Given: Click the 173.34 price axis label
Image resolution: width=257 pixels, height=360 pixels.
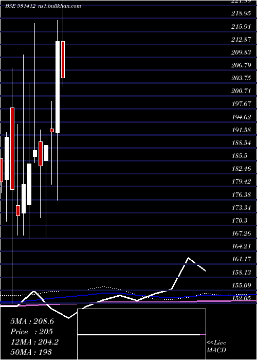Looking at the screenshot, I should click(241, 208).
